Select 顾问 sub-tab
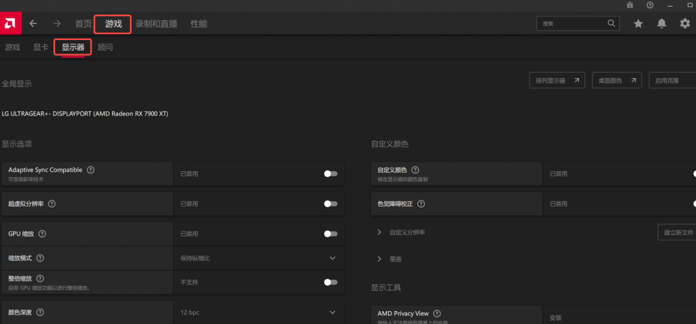Viewport: 696px width, 324px height. click(x=105, y=47)
